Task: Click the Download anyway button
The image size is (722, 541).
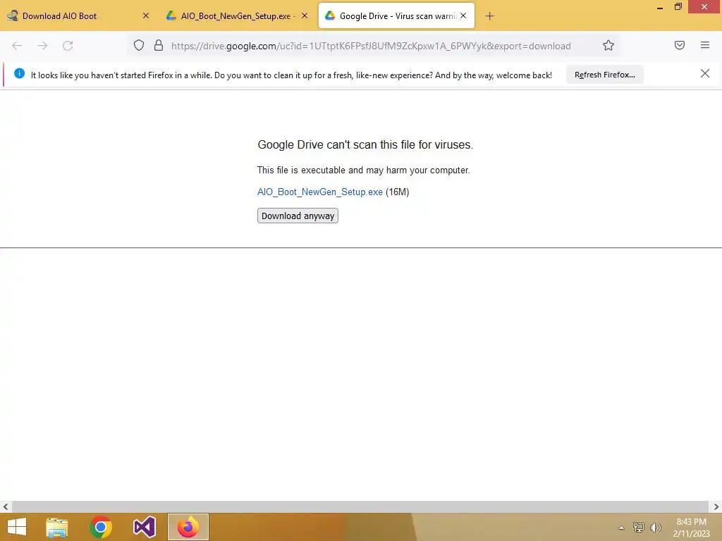Action: (x=298, y=216)
